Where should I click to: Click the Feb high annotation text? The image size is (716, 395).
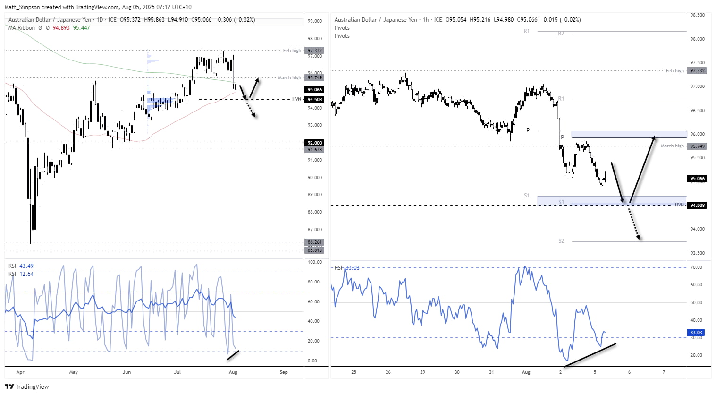click(x=291, y=50)
